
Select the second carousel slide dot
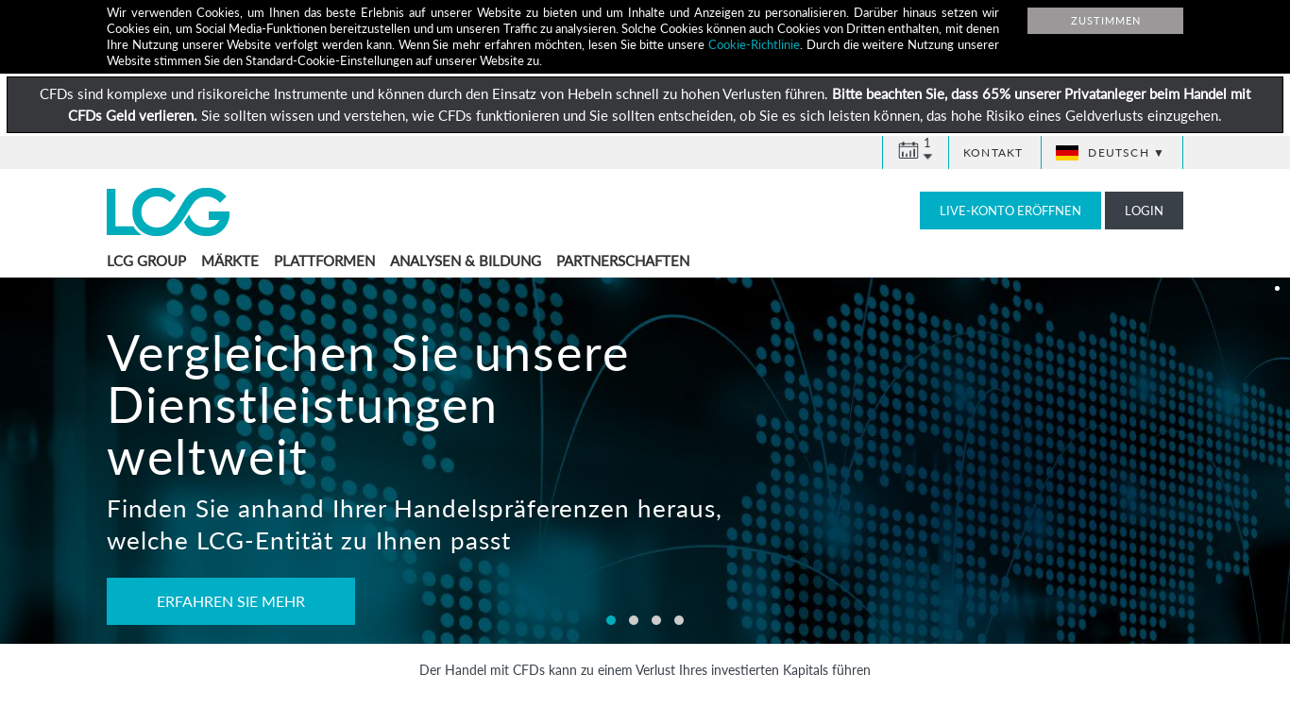point(634,620)
